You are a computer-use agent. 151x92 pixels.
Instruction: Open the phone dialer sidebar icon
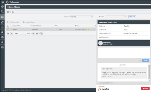coord(3,11)
